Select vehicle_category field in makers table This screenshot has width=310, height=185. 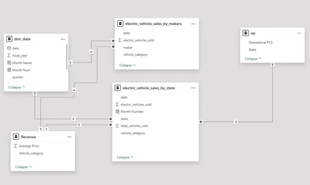coord(135,54)
